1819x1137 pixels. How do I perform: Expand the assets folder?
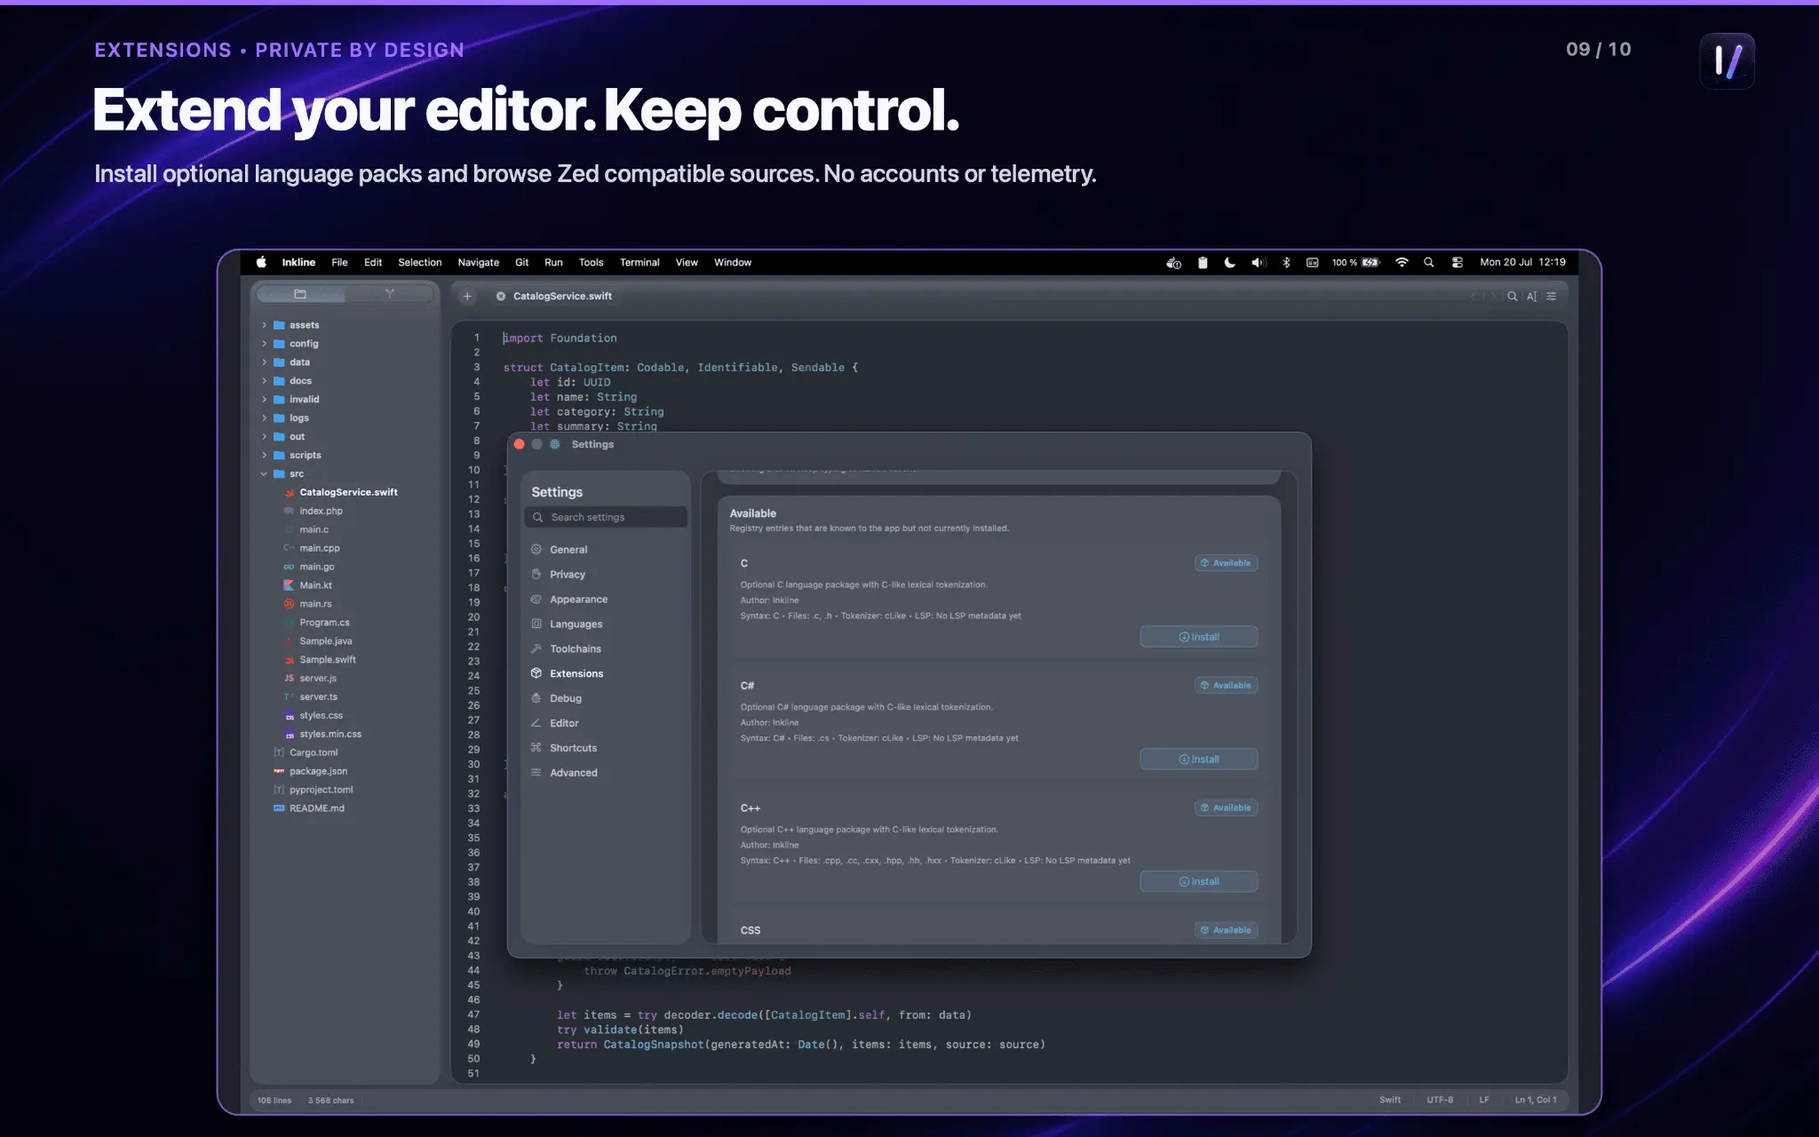(x=264, y=325)
